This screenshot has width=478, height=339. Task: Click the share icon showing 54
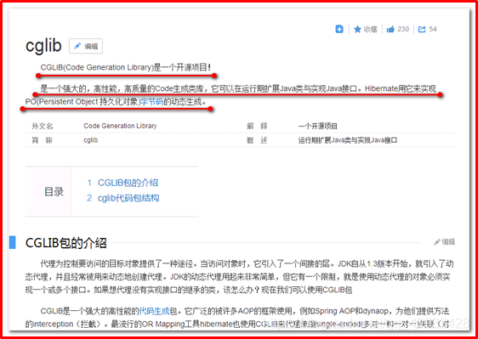(x=422, y=29)
